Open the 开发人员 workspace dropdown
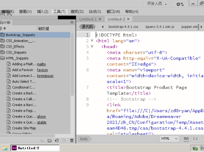Screen dimensions: 204x152 tap(157, 4)
